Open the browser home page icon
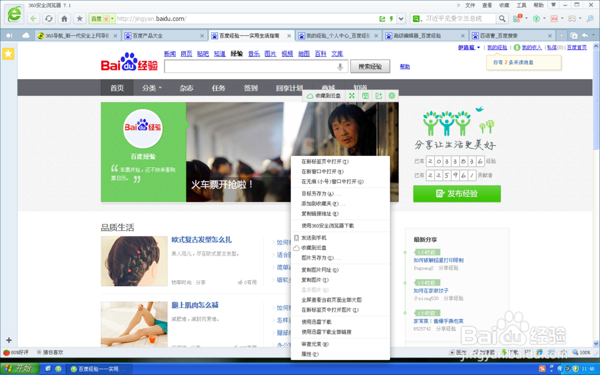600x375 pixels. (64, 19)
